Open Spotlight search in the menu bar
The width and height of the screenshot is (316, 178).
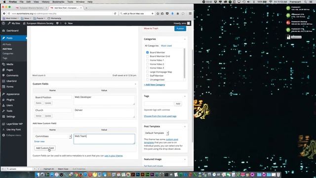(306, 2)
